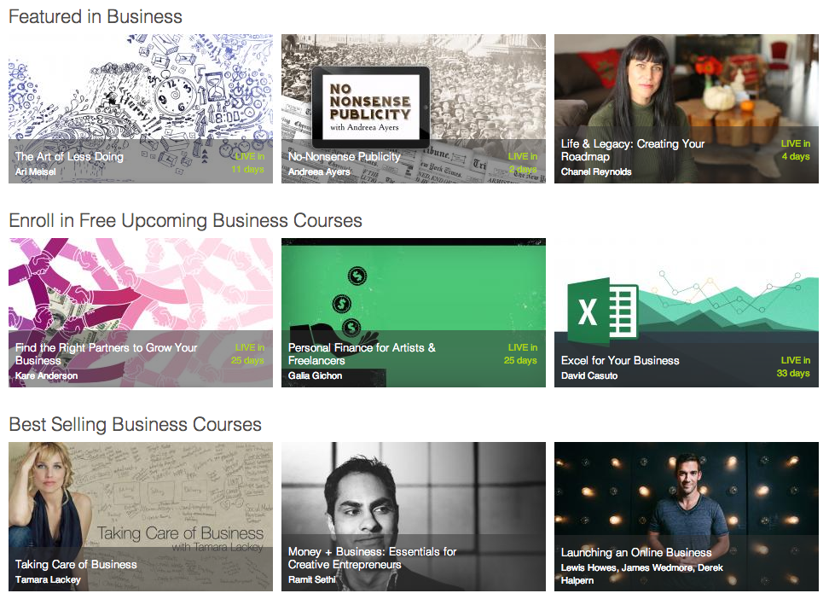Open Life & Legacy: Creating Your Roadmap title

tap(633, 150)
